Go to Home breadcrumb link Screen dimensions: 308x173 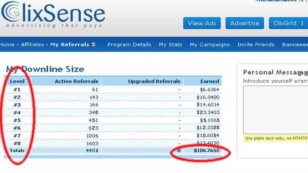pos(7,45)
